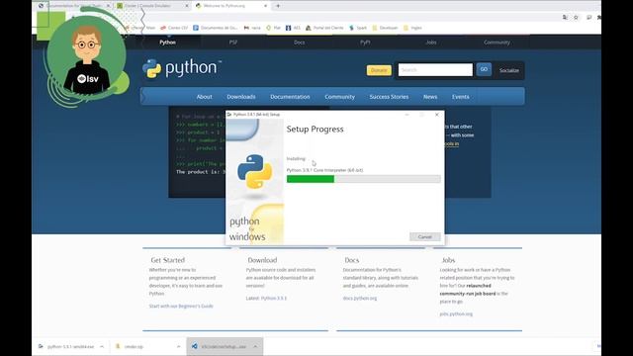The image size is (633, 356).
Task: Open the Community navigation menu
Action: point(339,97)
